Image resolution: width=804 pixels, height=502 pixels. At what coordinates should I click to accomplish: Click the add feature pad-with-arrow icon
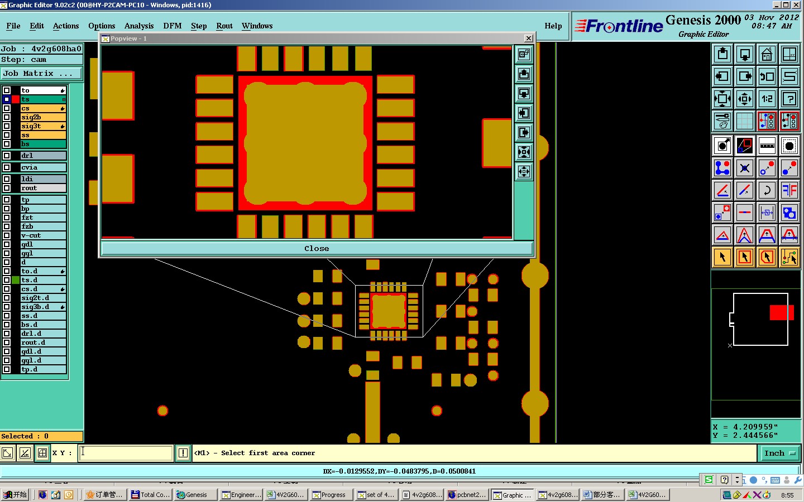(722, 146)
